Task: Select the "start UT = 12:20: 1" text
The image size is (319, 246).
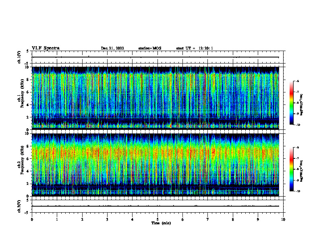Action: point(195,48)
